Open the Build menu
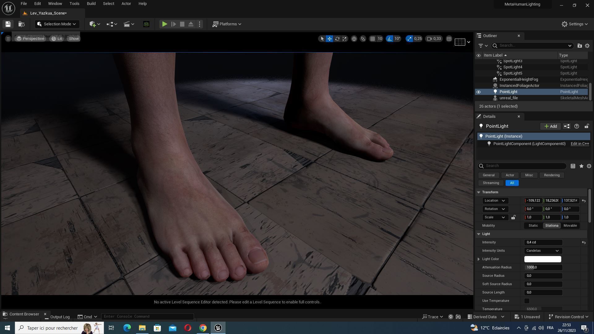594x334 pixels. (x=91, y=4)
